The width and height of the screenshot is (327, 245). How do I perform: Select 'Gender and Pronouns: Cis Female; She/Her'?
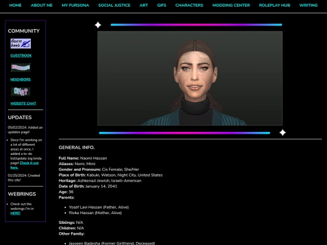pyautogui.click(x=99, y=169)
